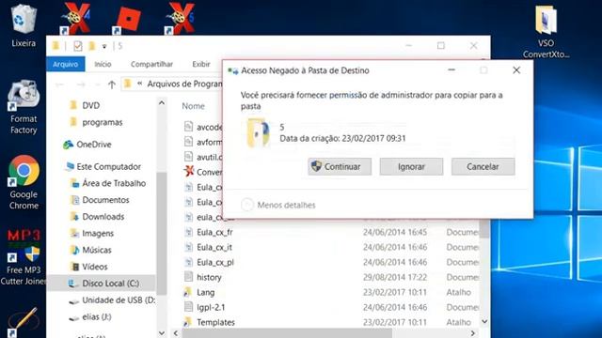Click Arquivos de Programas address bar path
Image resolution: width=602 pixels, height=338 pixels.
tap(184, 84)
